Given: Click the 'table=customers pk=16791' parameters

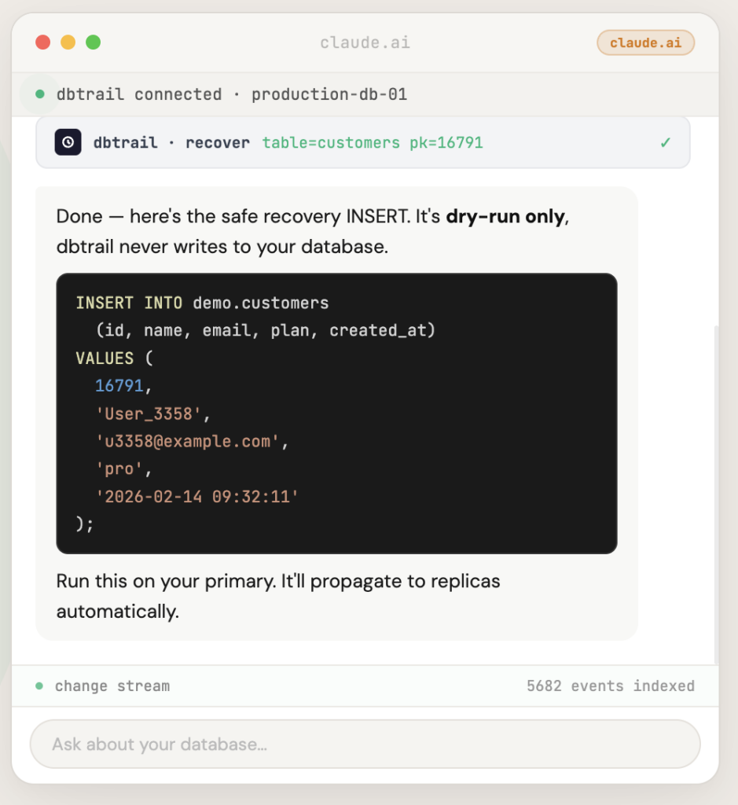Looking at the screenshot, I should pos(373,142).
